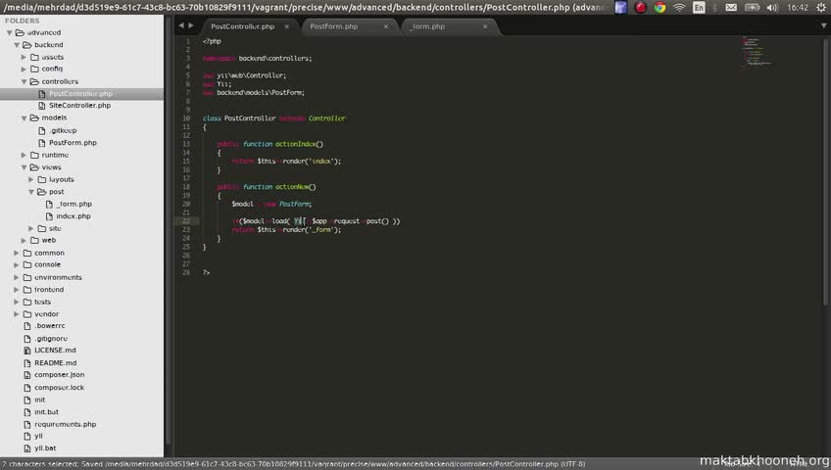Viewport: 831px width, 470px height.
Task: Expand the config folder arrow
Action: [24, 69]
